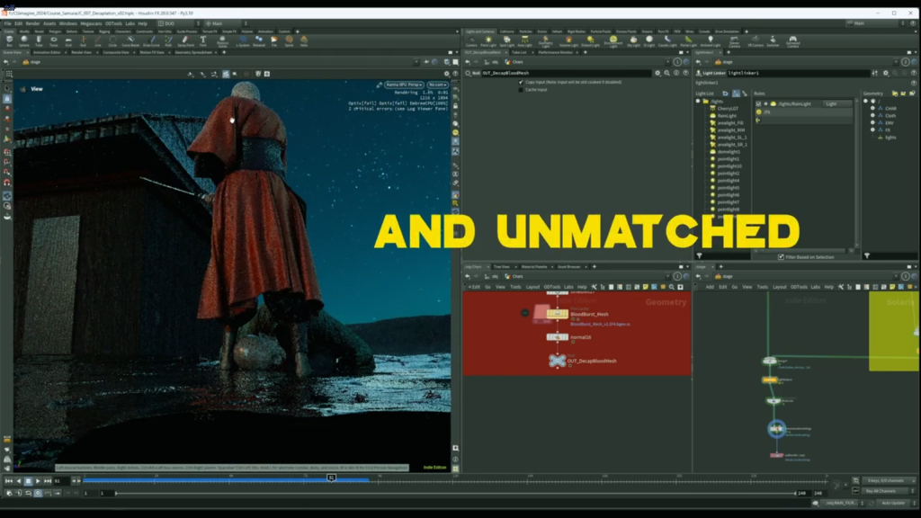
Task: Toggle Copy Input checkbox
Action: click(x=521, y=82)
